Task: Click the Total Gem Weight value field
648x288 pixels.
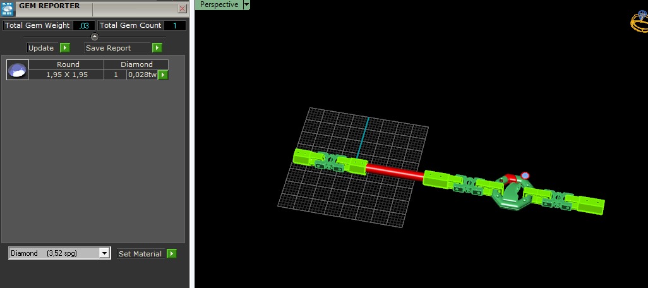Action: coord(84,26)
